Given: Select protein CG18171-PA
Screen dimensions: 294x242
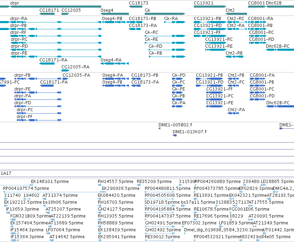Looking at the screenshot, I should (47, 86).
